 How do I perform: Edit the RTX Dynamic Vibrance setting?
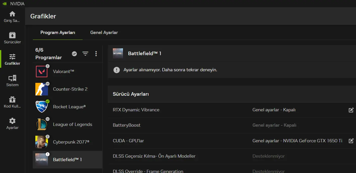[x=351, y=110]
